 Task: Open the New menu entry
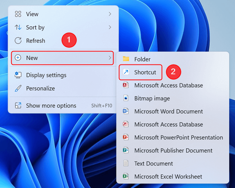62,58
